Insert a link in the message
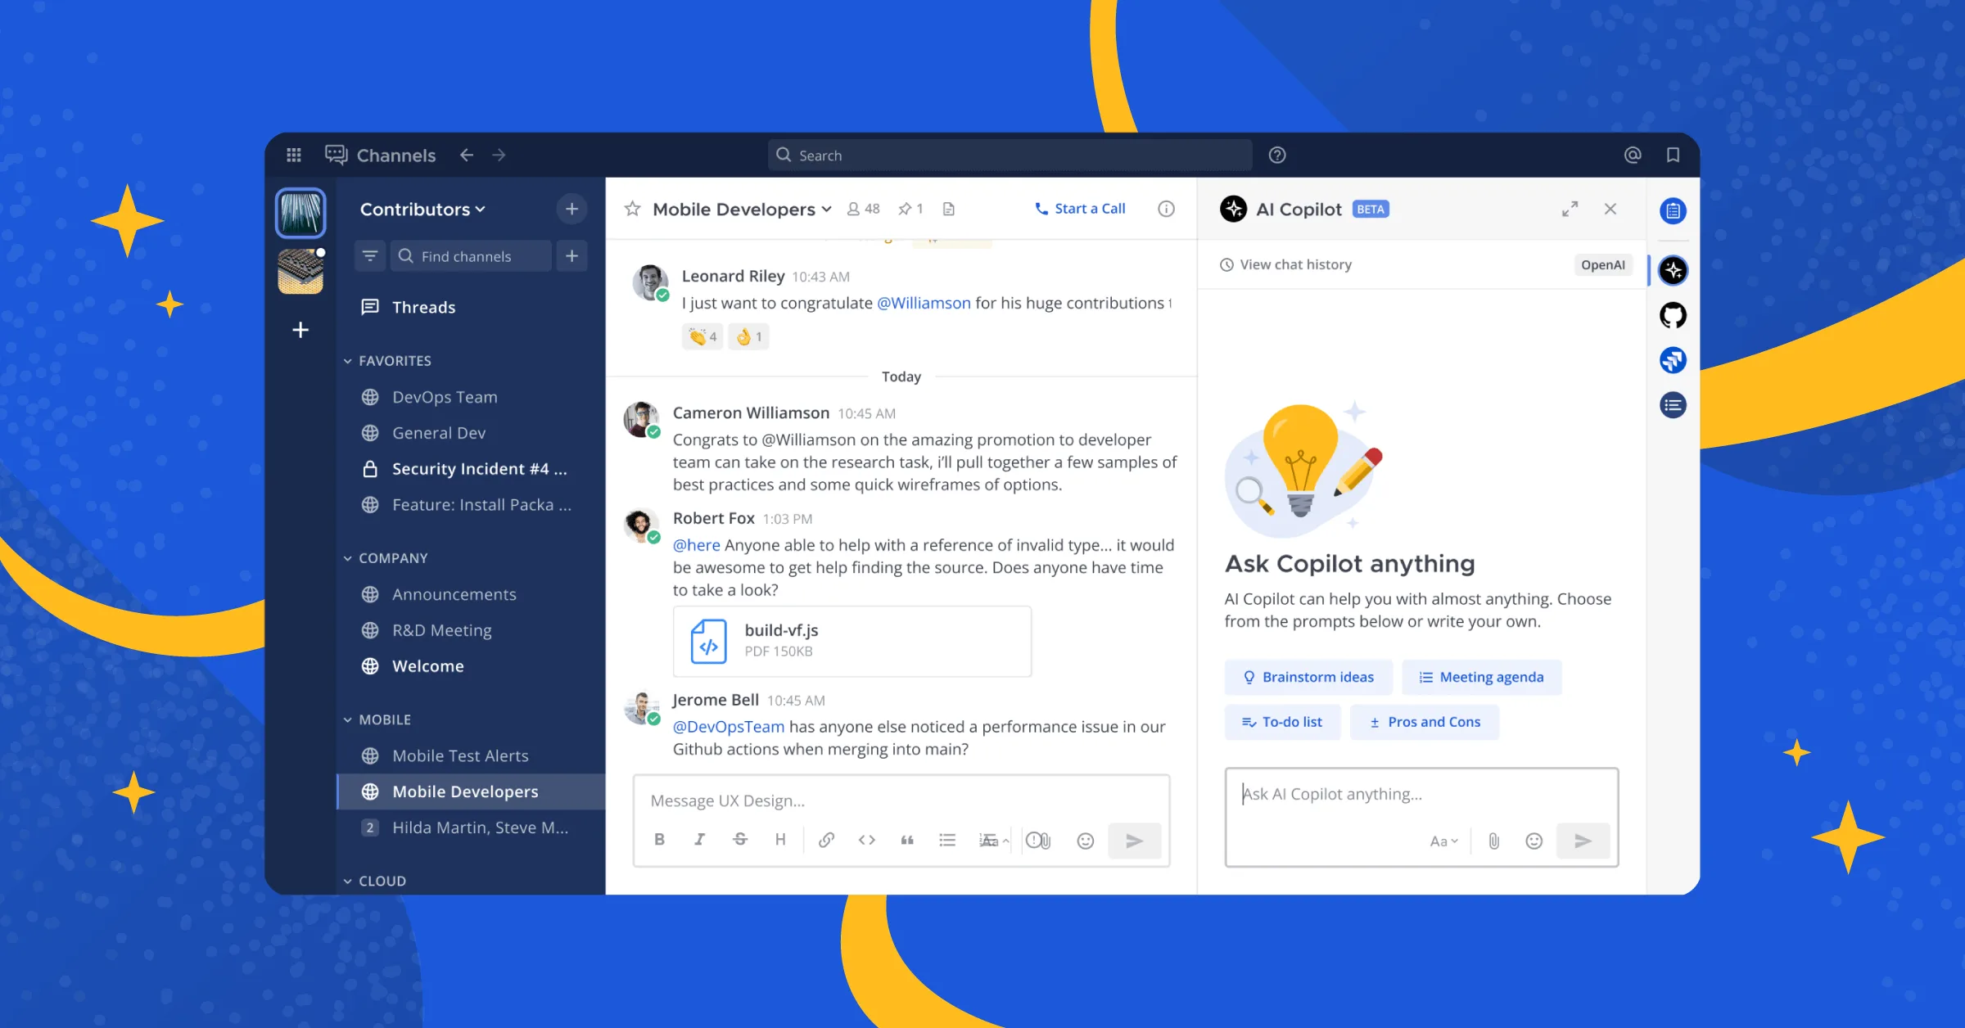Viewport: 1965px width, 1028px height. tap(827, 840)
